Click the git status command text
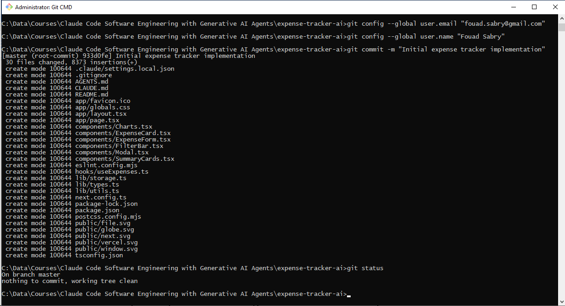The height and width of the screenshot is (306, 565). coord(365,268)
